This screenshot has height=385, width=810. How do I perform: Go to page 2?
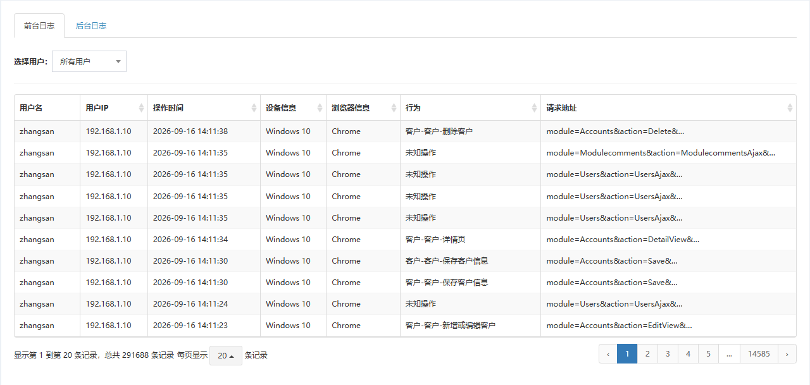click(x=647, y=354)
